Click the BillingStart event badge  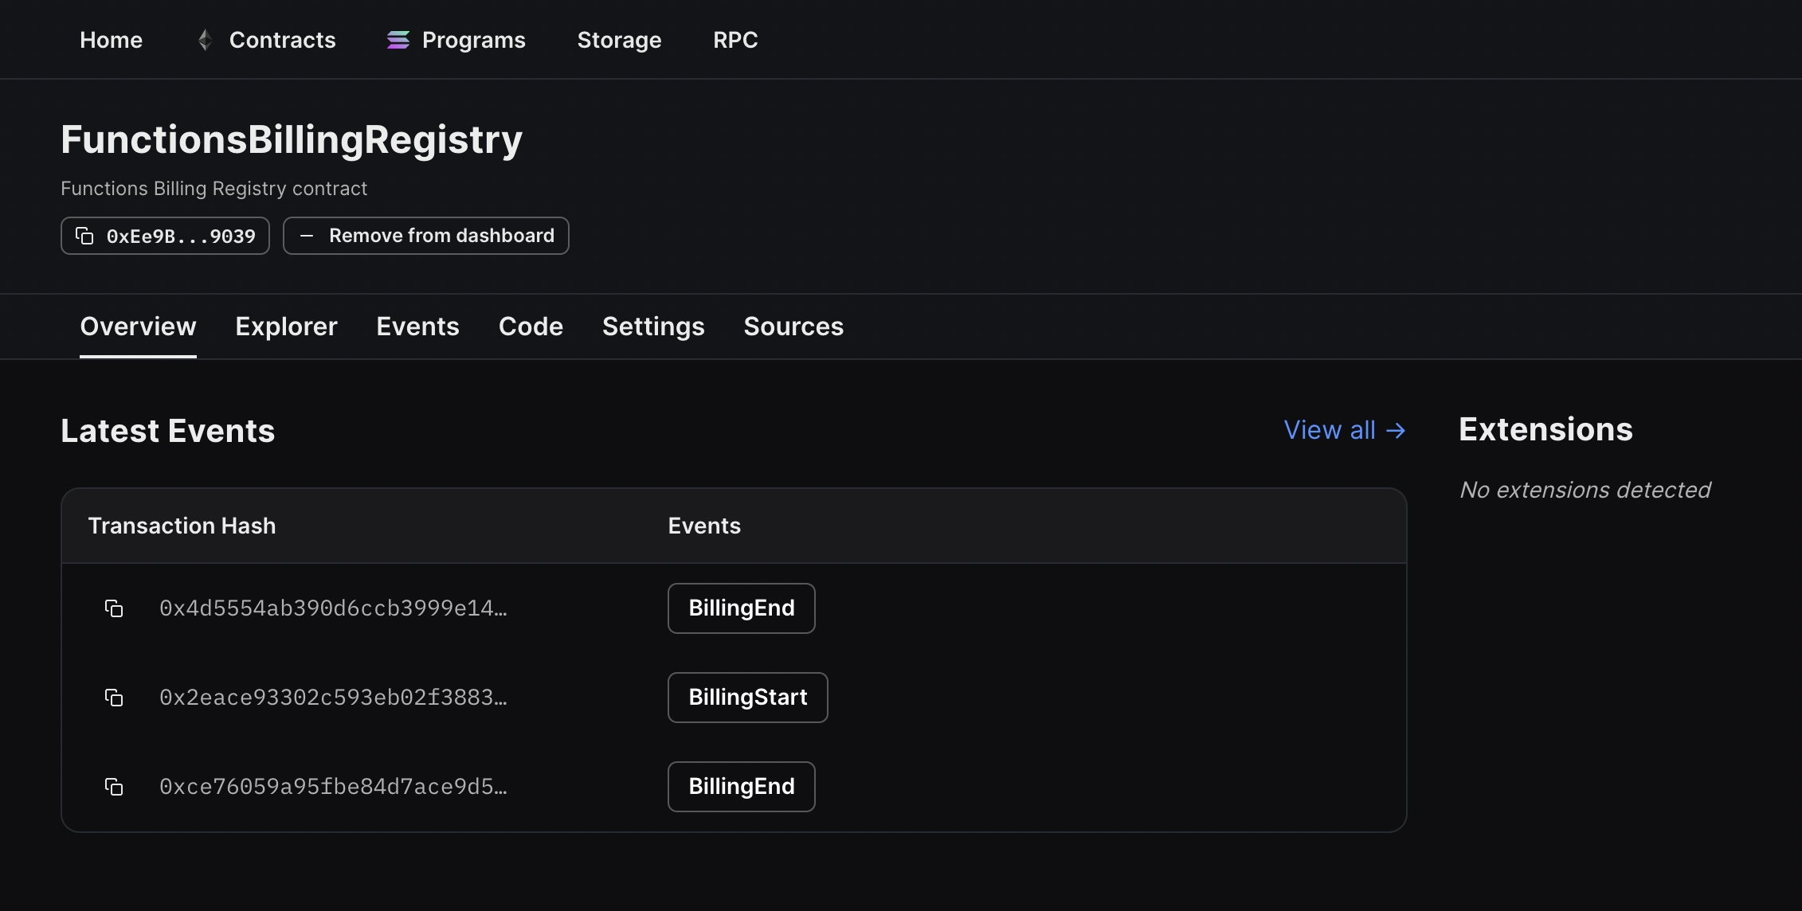click(x=747, y=698)
